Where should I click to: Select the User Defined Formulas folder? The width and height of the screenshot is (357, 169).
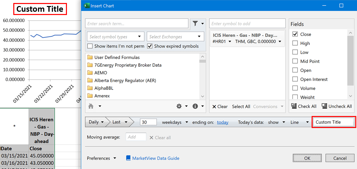pyautogui.click(x=117, y=57)
